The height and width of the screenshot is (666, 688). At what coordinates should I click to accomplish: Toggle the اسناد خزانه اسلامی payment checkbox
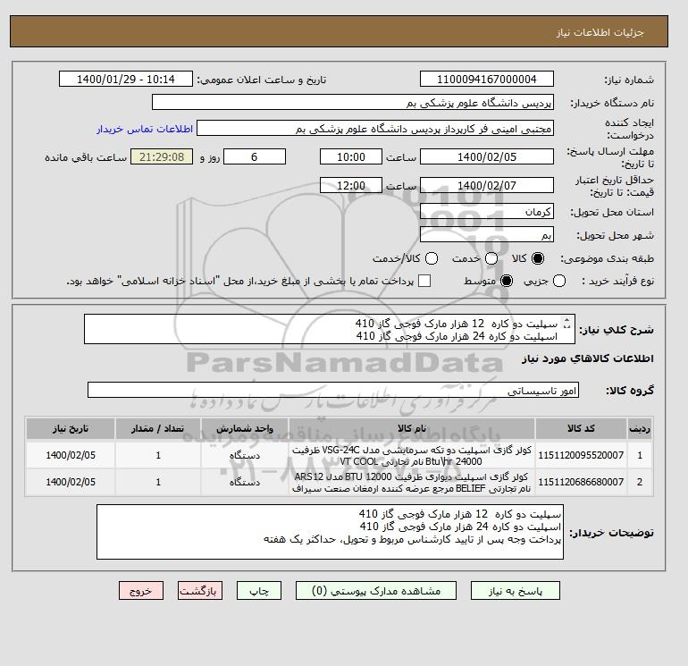pyautogui.click(x=424, y=281)
